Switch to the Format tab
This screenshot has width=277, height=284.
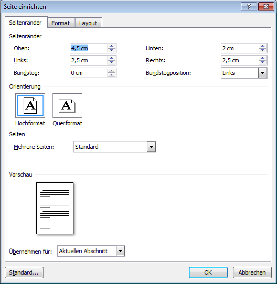(61, 23)
